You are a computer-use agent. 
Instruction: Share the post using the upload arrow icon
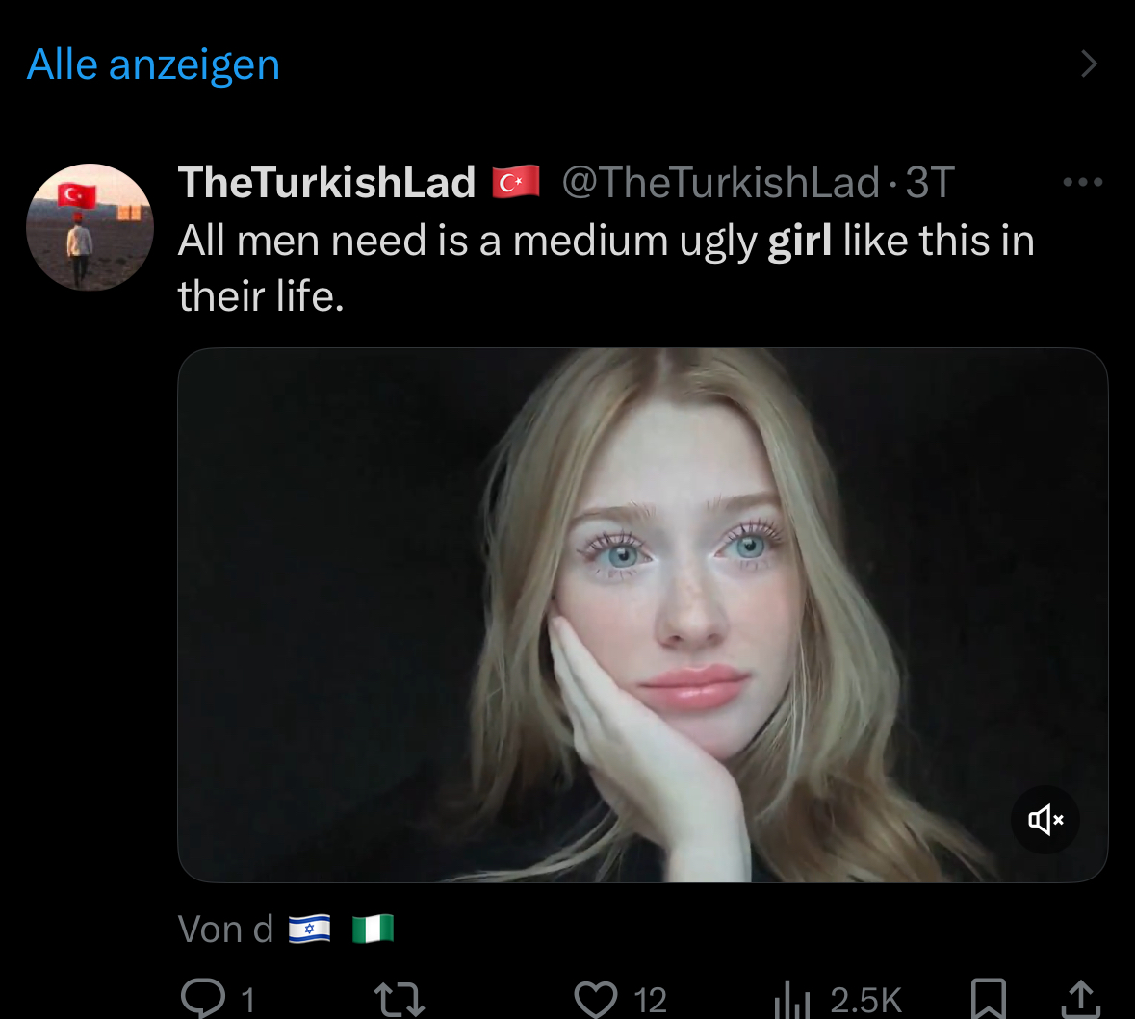click(x=1080, y=998)
